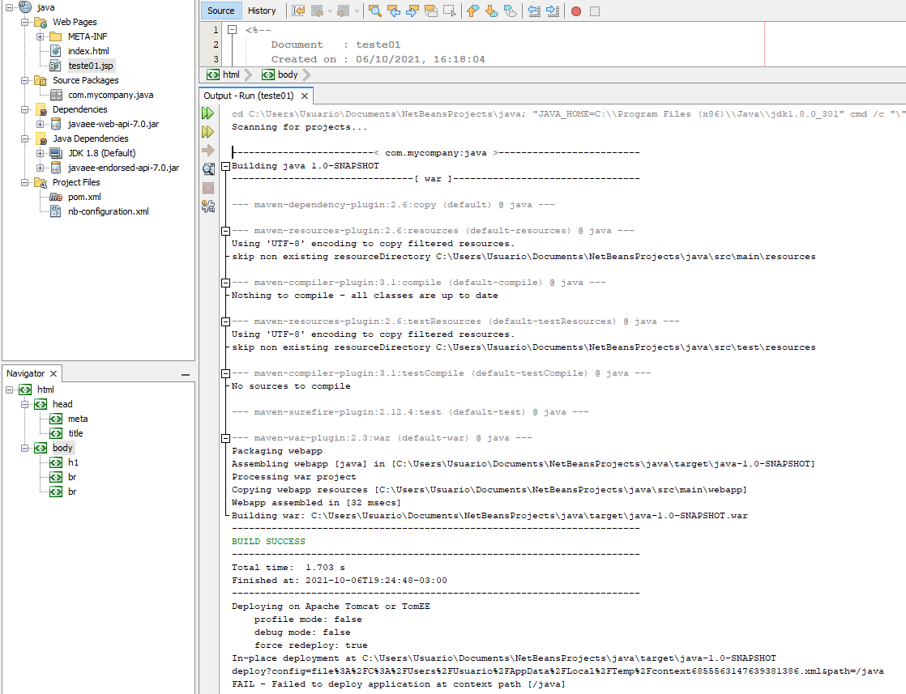Toggle bookmark on current line

coord(511,11)
